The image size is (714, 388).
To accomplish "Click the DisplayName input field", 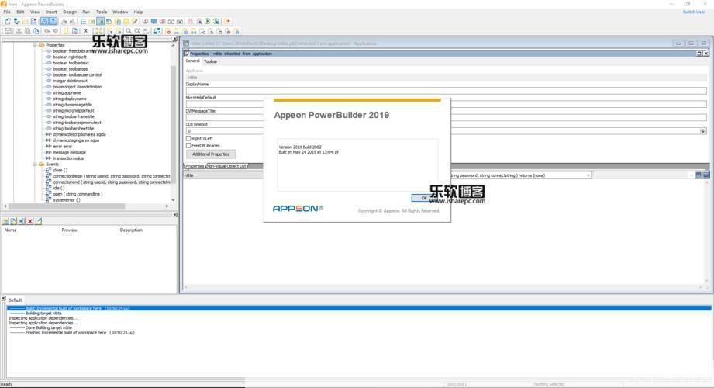I will [x=447, y=91].
